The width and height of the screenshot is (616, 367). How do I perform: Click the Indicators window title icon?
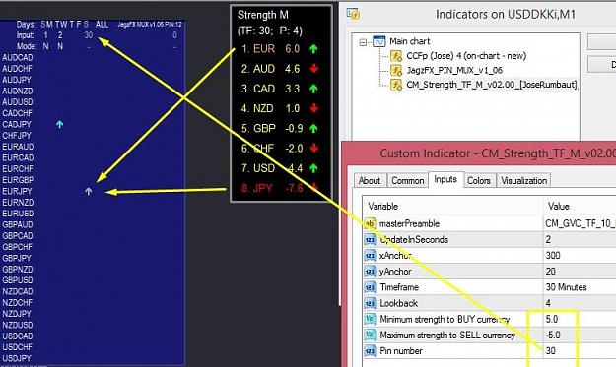353,14
